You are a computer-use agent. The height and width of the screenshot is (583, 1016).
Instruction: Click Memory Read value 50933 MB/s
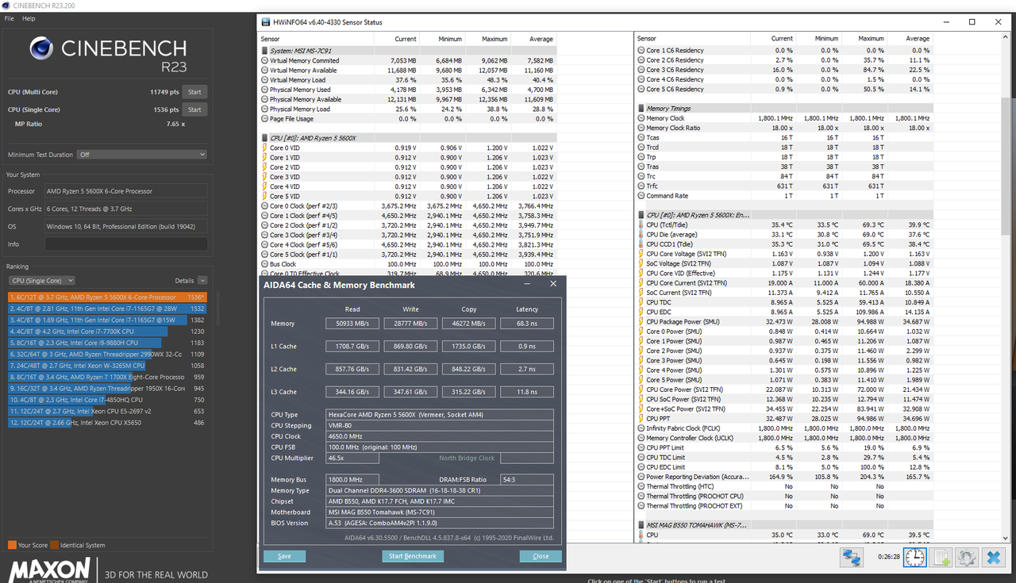(x=352, y=324)
